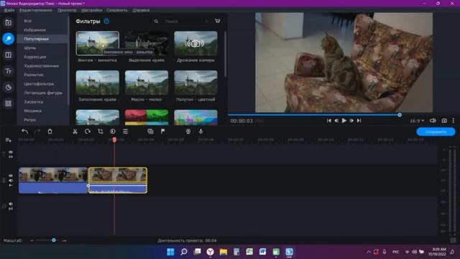Open the overlay picture-in-picture tool
Image resolution: width=460 pixels, height=259 pixels.
[x=150, y=131]
